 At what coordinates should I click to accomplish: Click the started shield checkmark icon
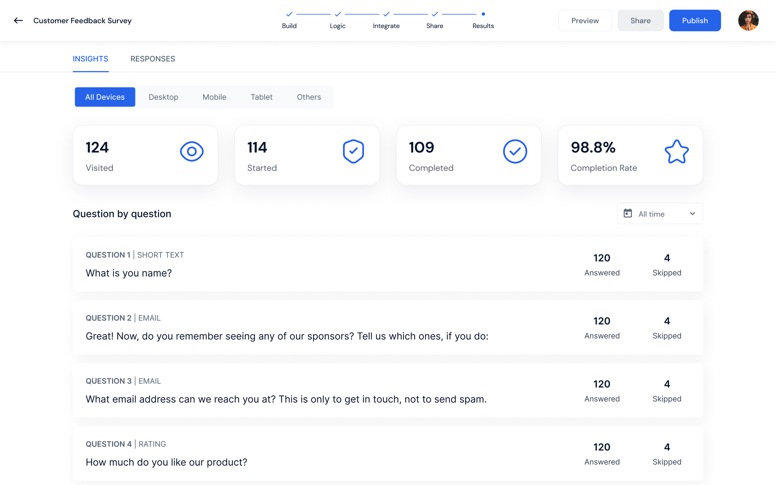353,151
